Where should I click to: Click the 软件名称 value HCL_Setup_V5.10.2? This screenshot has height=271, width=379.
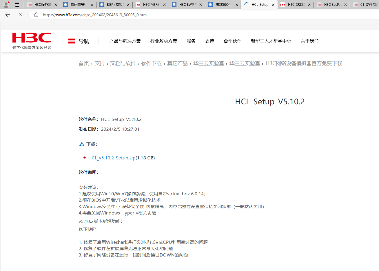[121, 119]
